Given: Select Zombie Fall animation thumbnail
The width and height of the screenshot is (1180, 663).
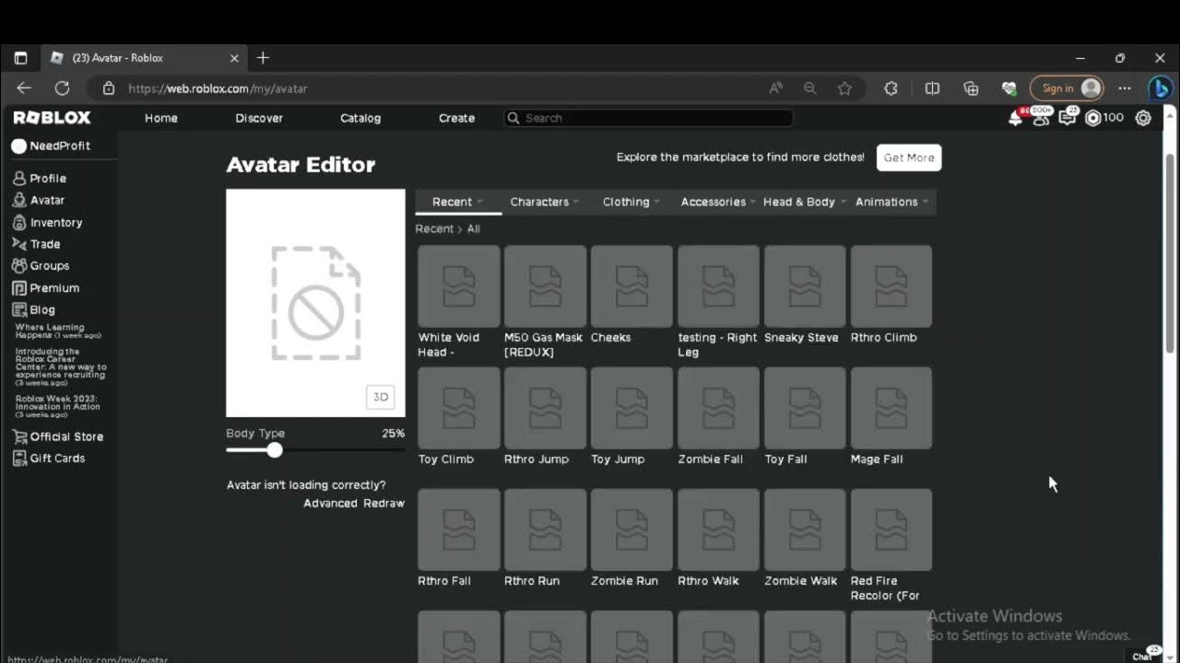Looking at the screenshot, I should coord(719,408).
